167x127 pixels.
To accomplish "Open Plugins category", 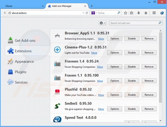I will pyautogui.click(x=28, y=72).
